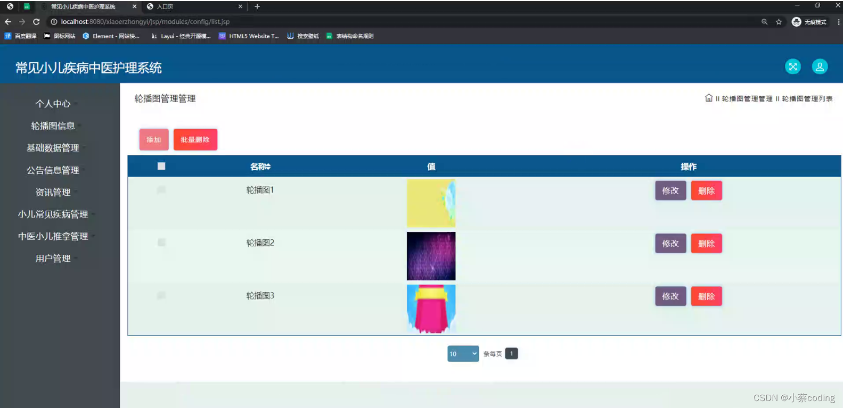This screenshot has width=843, height=408.
Task: Open the 图标网站 bookmark
Action: (60, 36)
